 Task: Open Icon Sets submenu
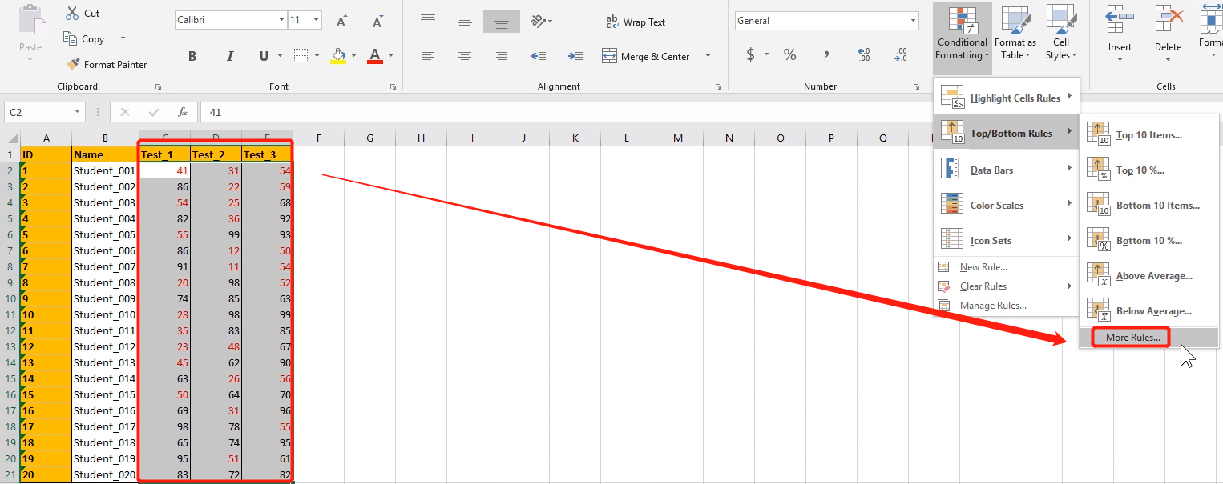(1007, 240)
